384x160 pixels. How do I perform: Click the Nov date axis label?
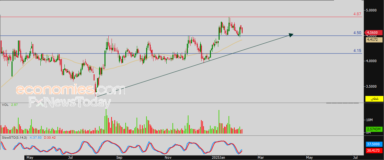(168, 157)
